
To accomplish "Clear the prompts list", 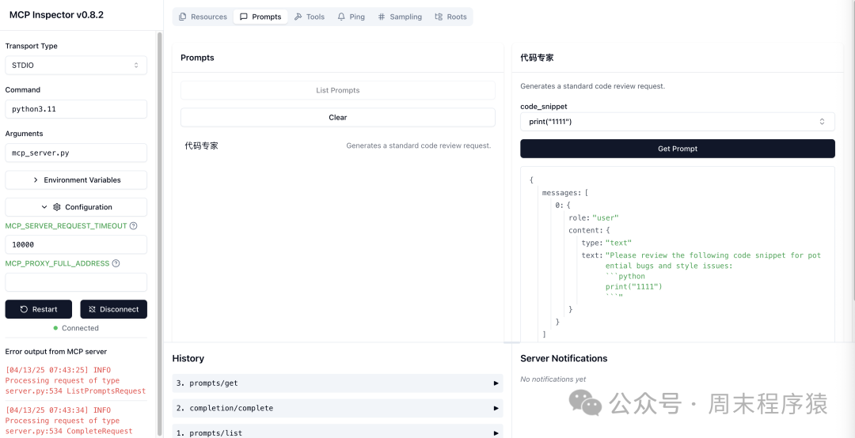I will (337, 117).
